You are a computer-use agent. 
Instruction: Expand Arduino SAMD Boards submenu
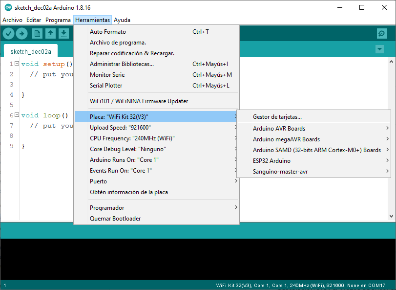(x=314, y=150)
